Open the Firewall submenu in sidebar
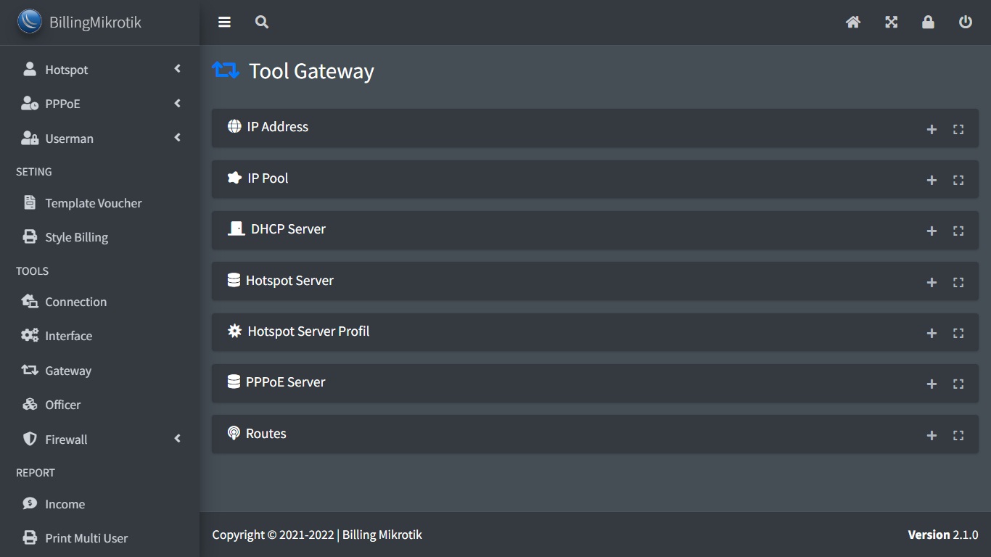The height and width of the screenshot is (557, 991). (x=177, y=440)
